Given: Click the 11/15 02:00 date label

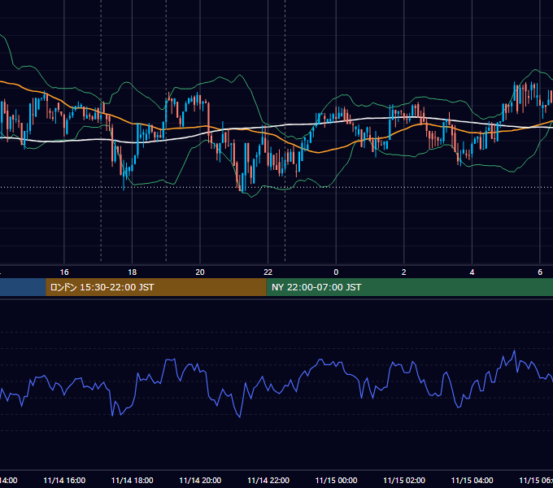Looking at the screenshot, I should (x=404, y=480).
